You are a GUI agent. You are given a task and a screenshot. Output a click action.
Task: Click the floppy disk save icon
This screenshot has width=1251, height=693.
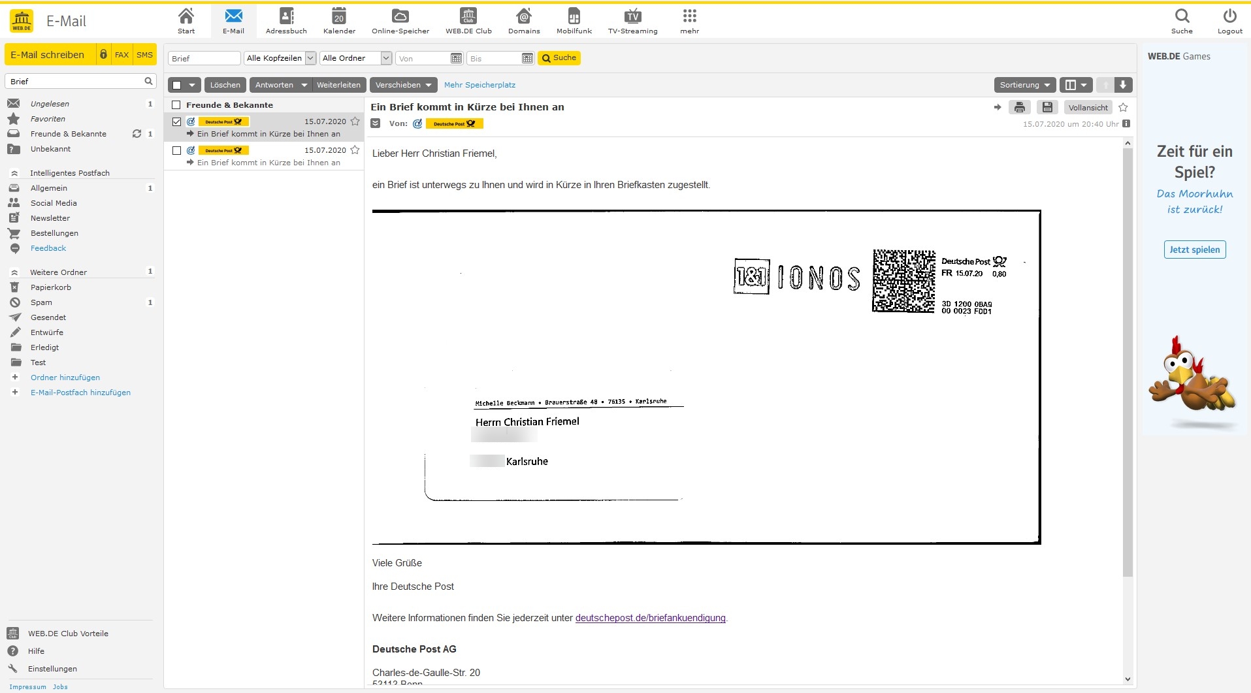(x=1047, y=107)
